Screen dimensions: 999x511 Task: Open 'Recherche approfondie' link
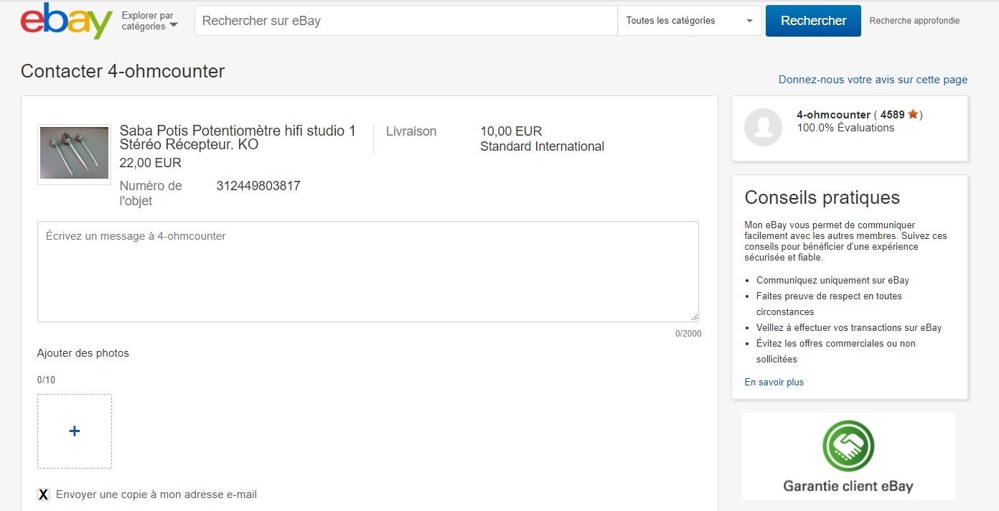[x=914, y=21]
